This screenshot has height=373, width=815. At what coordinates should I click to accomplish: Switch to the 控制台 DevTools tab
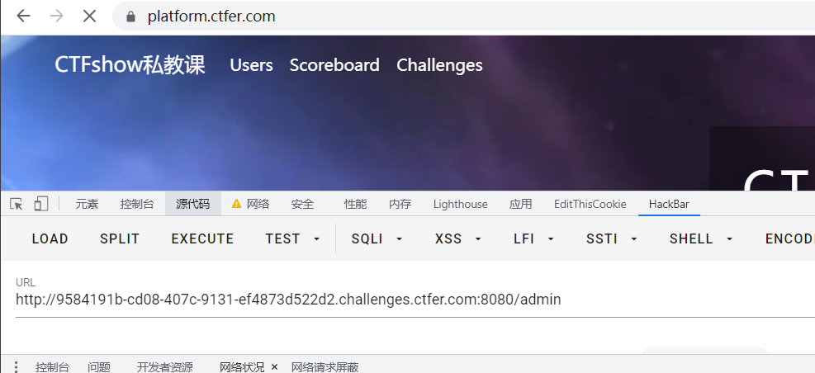[137, 204]
